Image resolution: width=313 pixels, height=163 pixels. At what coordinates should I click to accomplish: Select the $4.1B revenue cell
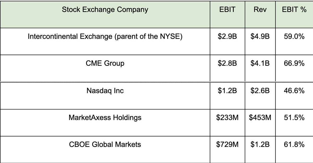pyautogui.click(x=260, y=63)
